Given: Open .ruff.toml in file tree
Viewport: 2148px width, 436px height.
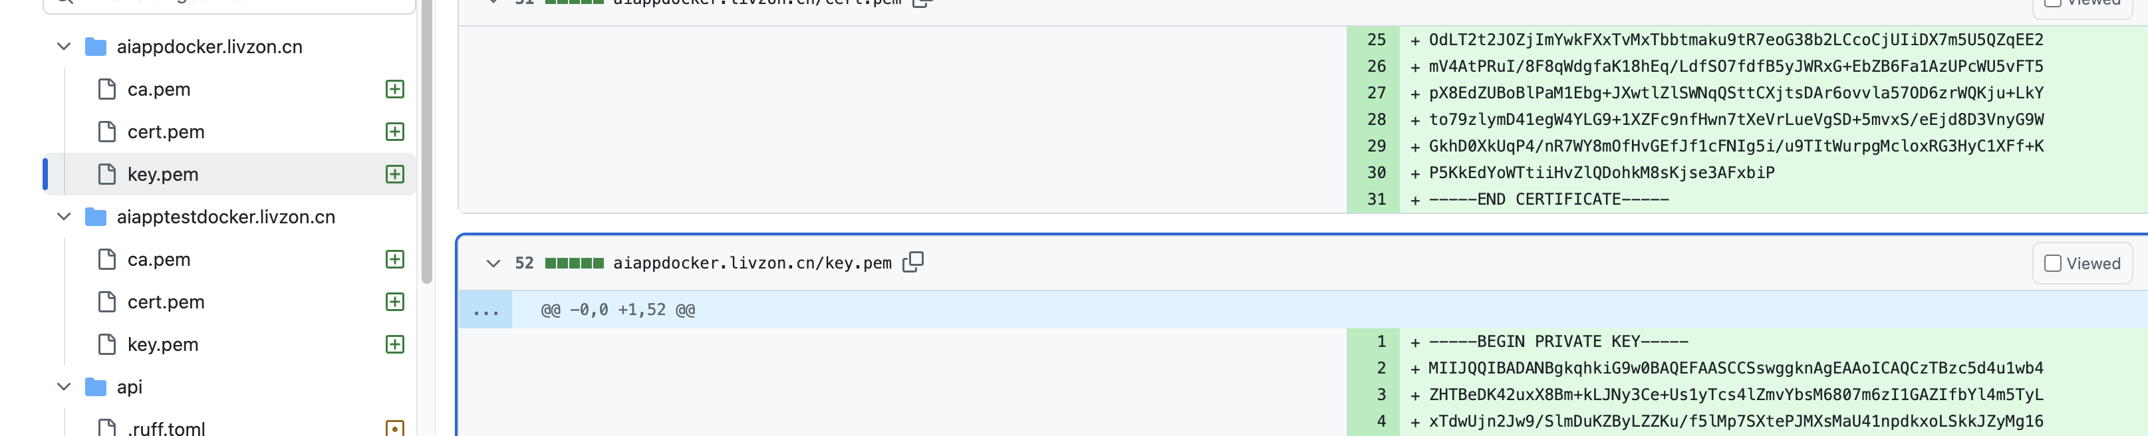Looking at the screenshot, I should coord(166,429).
